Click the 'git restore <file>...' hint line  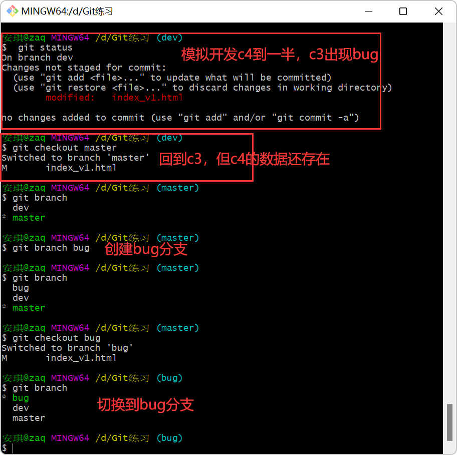(x=202, y=87)
